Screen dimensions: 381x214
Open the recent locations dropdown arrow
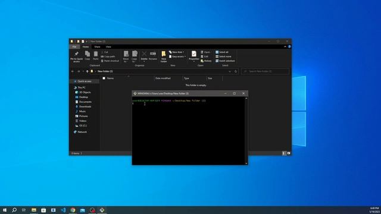(x=83, y=71)
